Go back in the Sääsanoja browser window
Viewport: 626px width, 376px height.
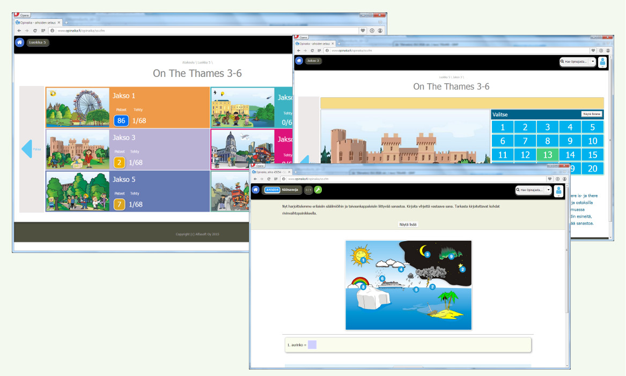click(255, 179)
